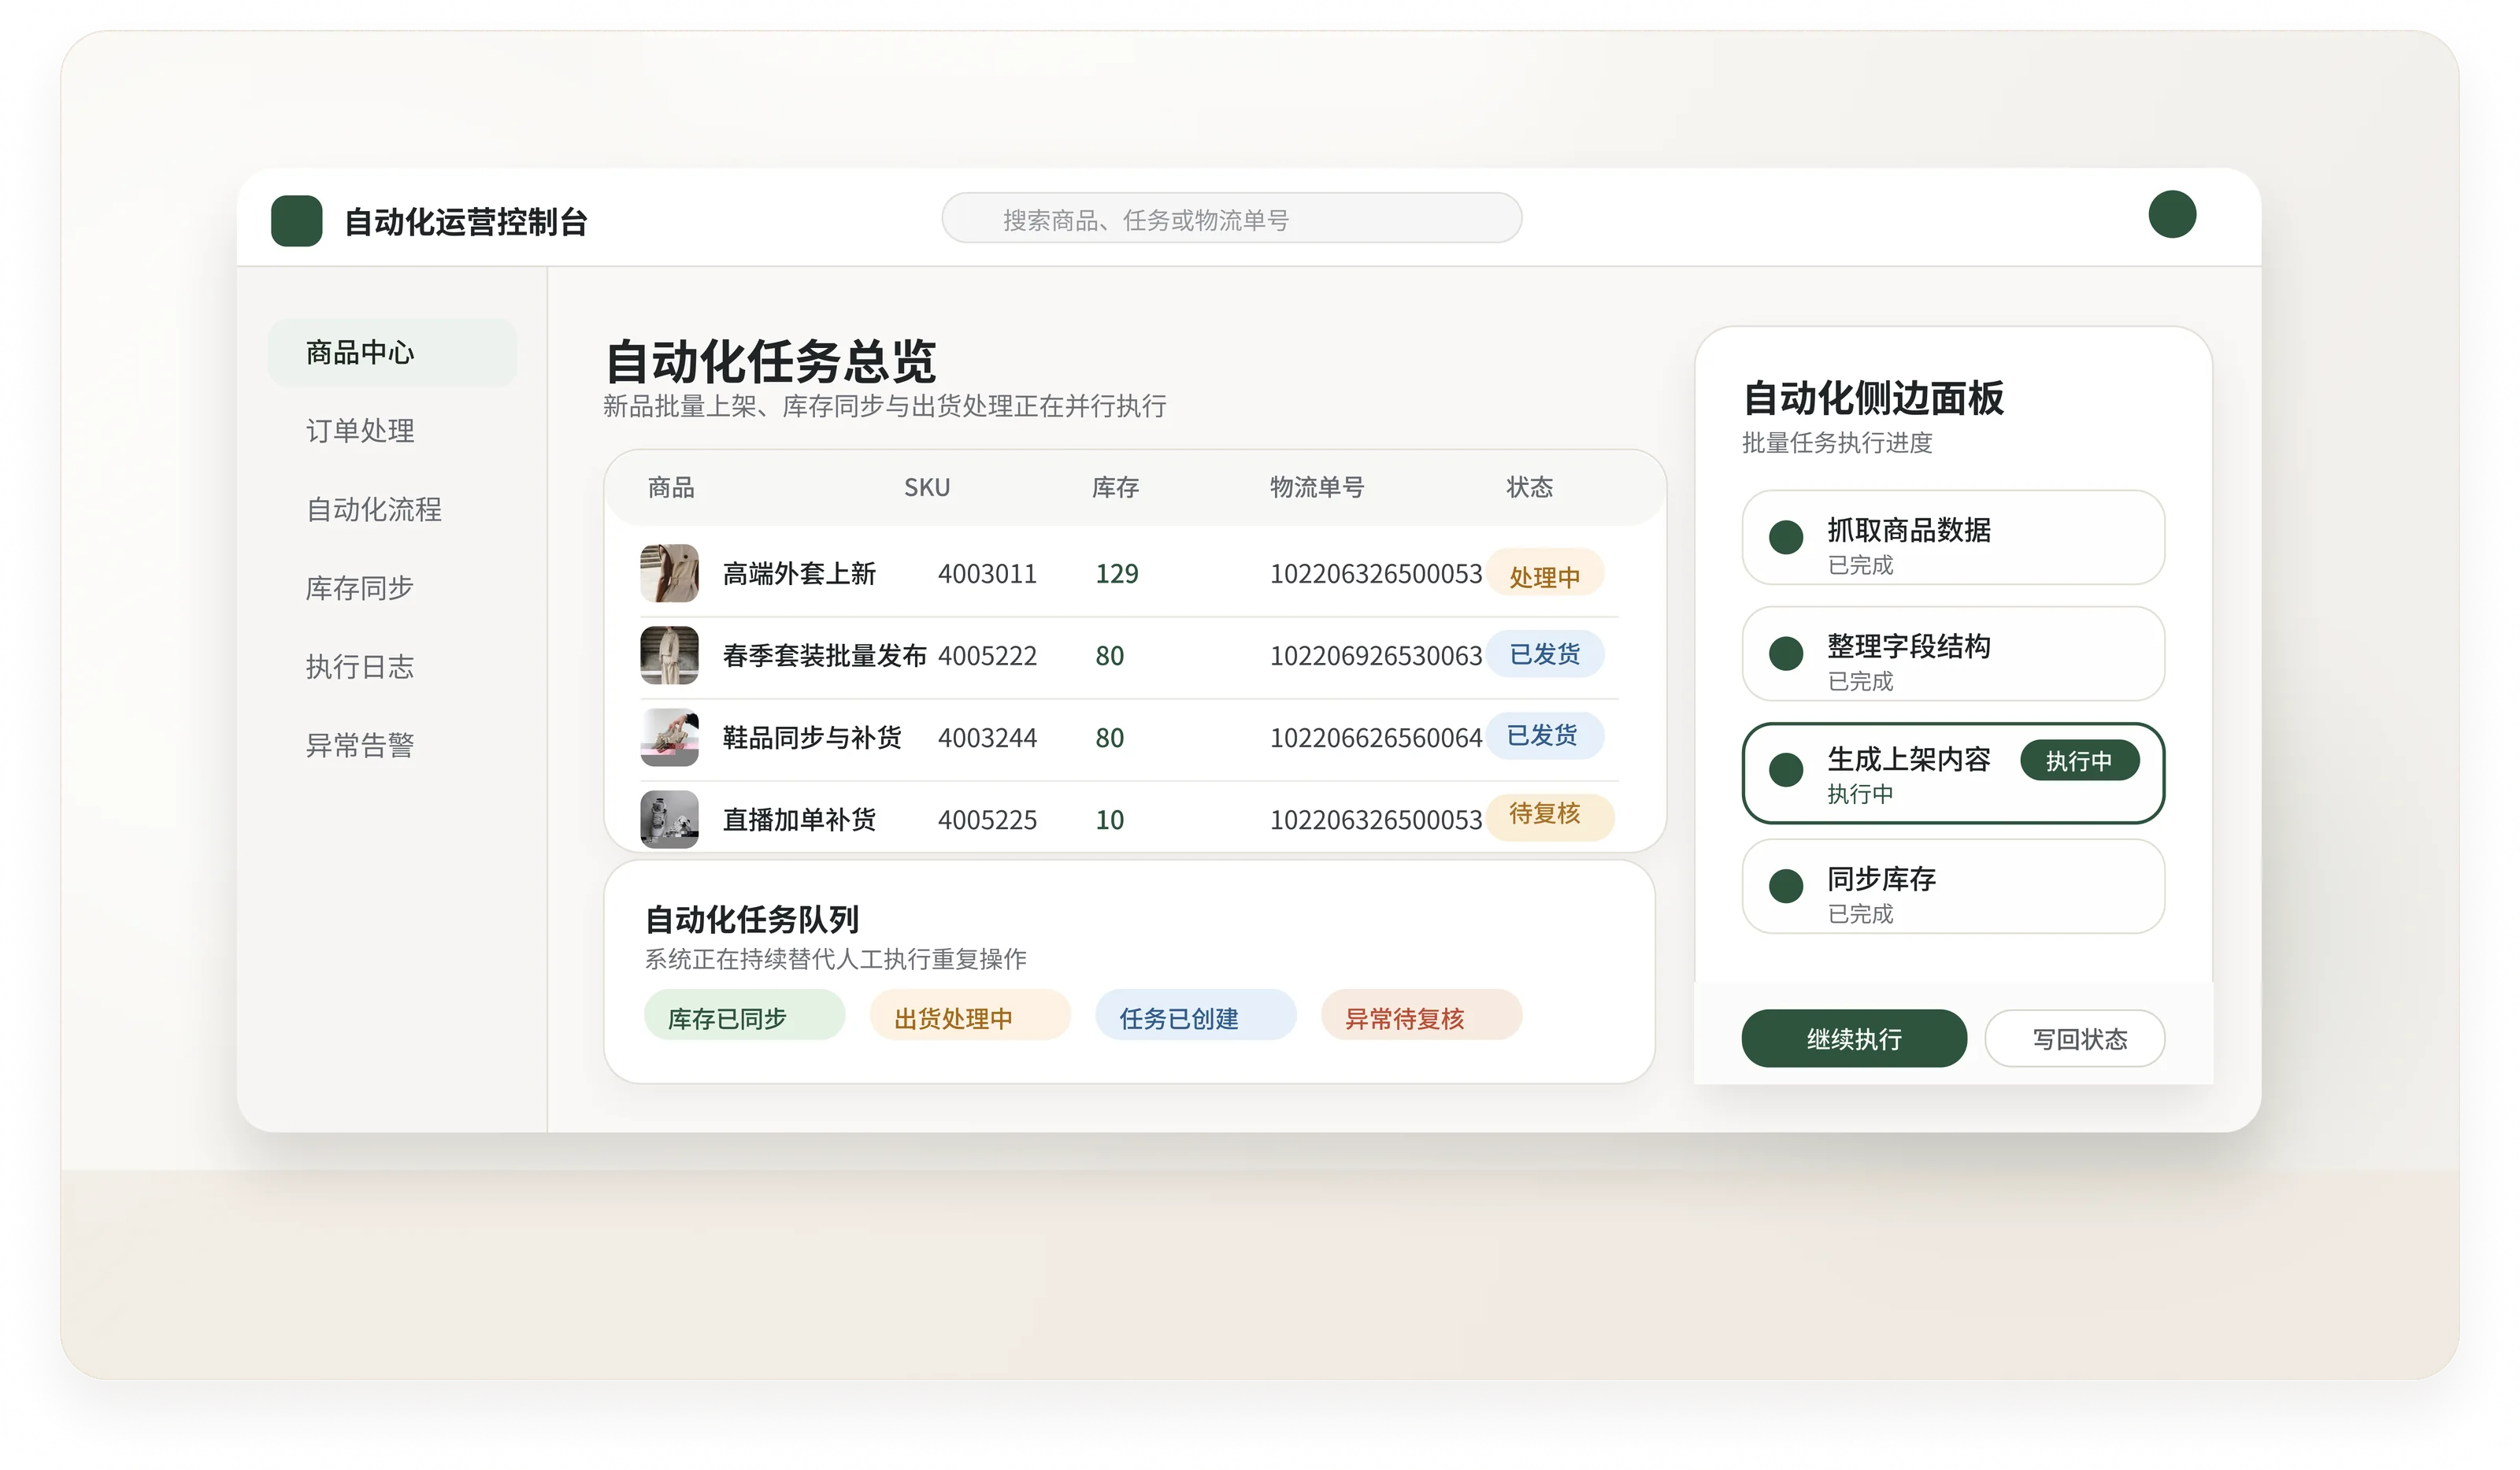The height and width of the screenshot is (1470, 2520).
Task: Click the 生成上架内容 step status circle
Action: click(x=1786, y=770)
